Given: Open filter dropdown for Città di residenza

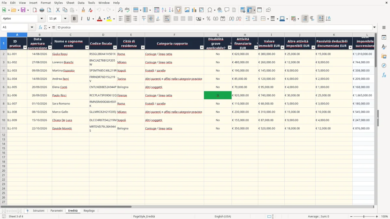Looking at the screenshot, I should click(x=143, y=47).
